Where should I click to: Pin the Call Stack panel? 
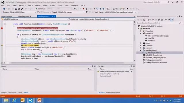tap(132, 66)
